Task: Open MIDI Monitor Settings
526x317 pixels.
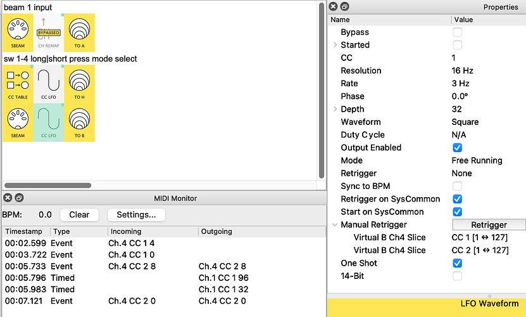Action: pos(136,214)
